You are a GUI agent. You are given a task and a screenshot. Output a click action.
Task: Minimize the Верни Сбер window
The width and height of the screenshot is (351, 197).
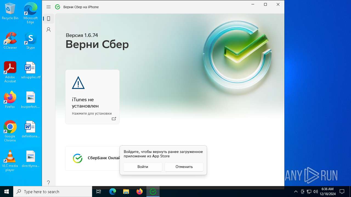pos(253,4)
